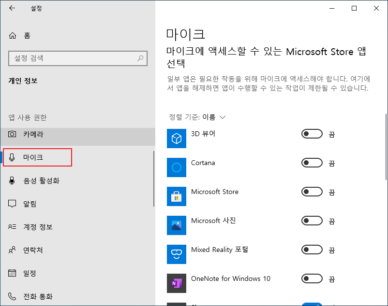Click the 개인 정보 heading
This screenshot has height=306, width=388.
click(x=23, y=81)
